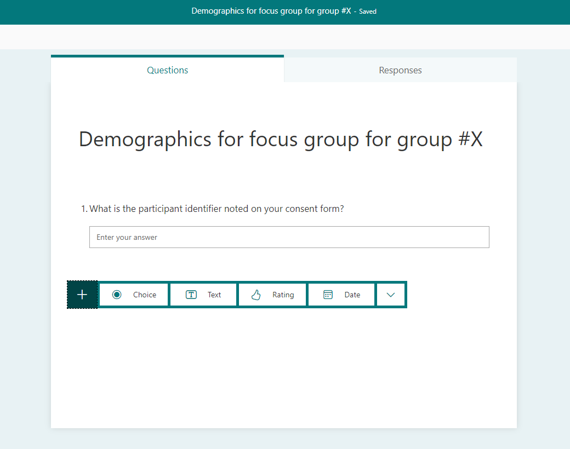Add a Text question using its label
This screenshot has height=449, width=570.
pyautogui.click(x=214, y=295)
